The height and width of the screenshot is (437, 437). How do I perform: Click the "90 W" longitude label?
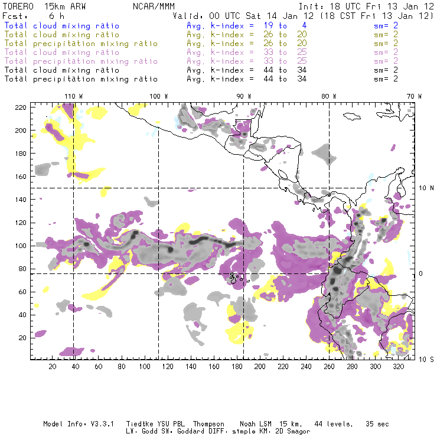(x=244, y=96)
